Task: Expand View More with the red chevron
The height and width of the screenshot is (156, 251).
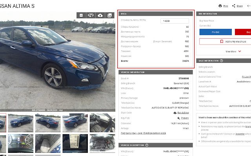Action: tap(233, 51)
